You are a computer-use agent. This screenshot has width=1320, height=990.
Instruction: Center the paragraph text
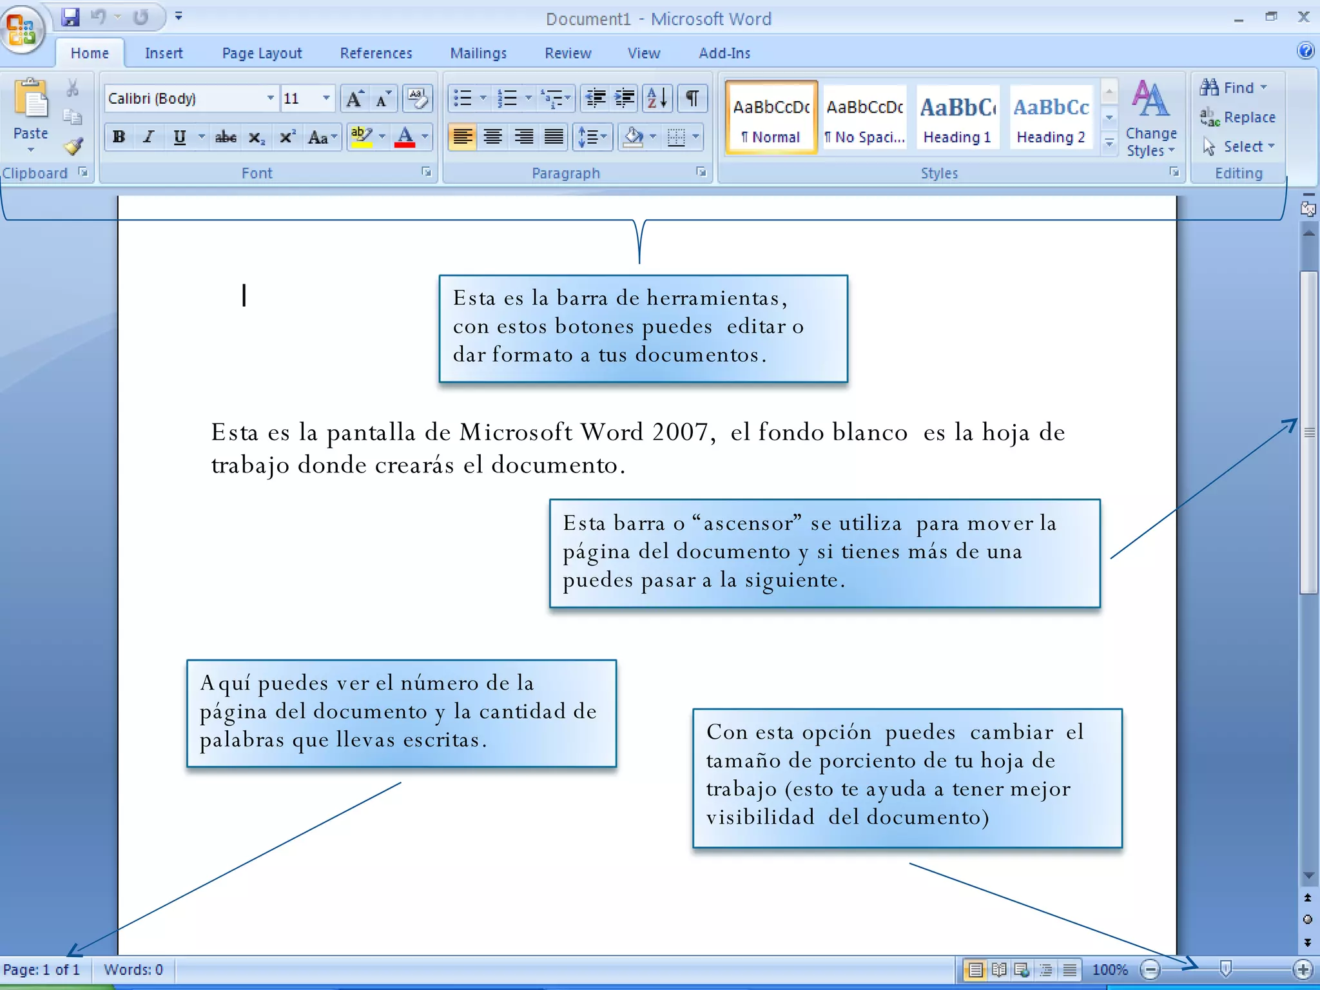pyautogui.click(x=493, y=137)
